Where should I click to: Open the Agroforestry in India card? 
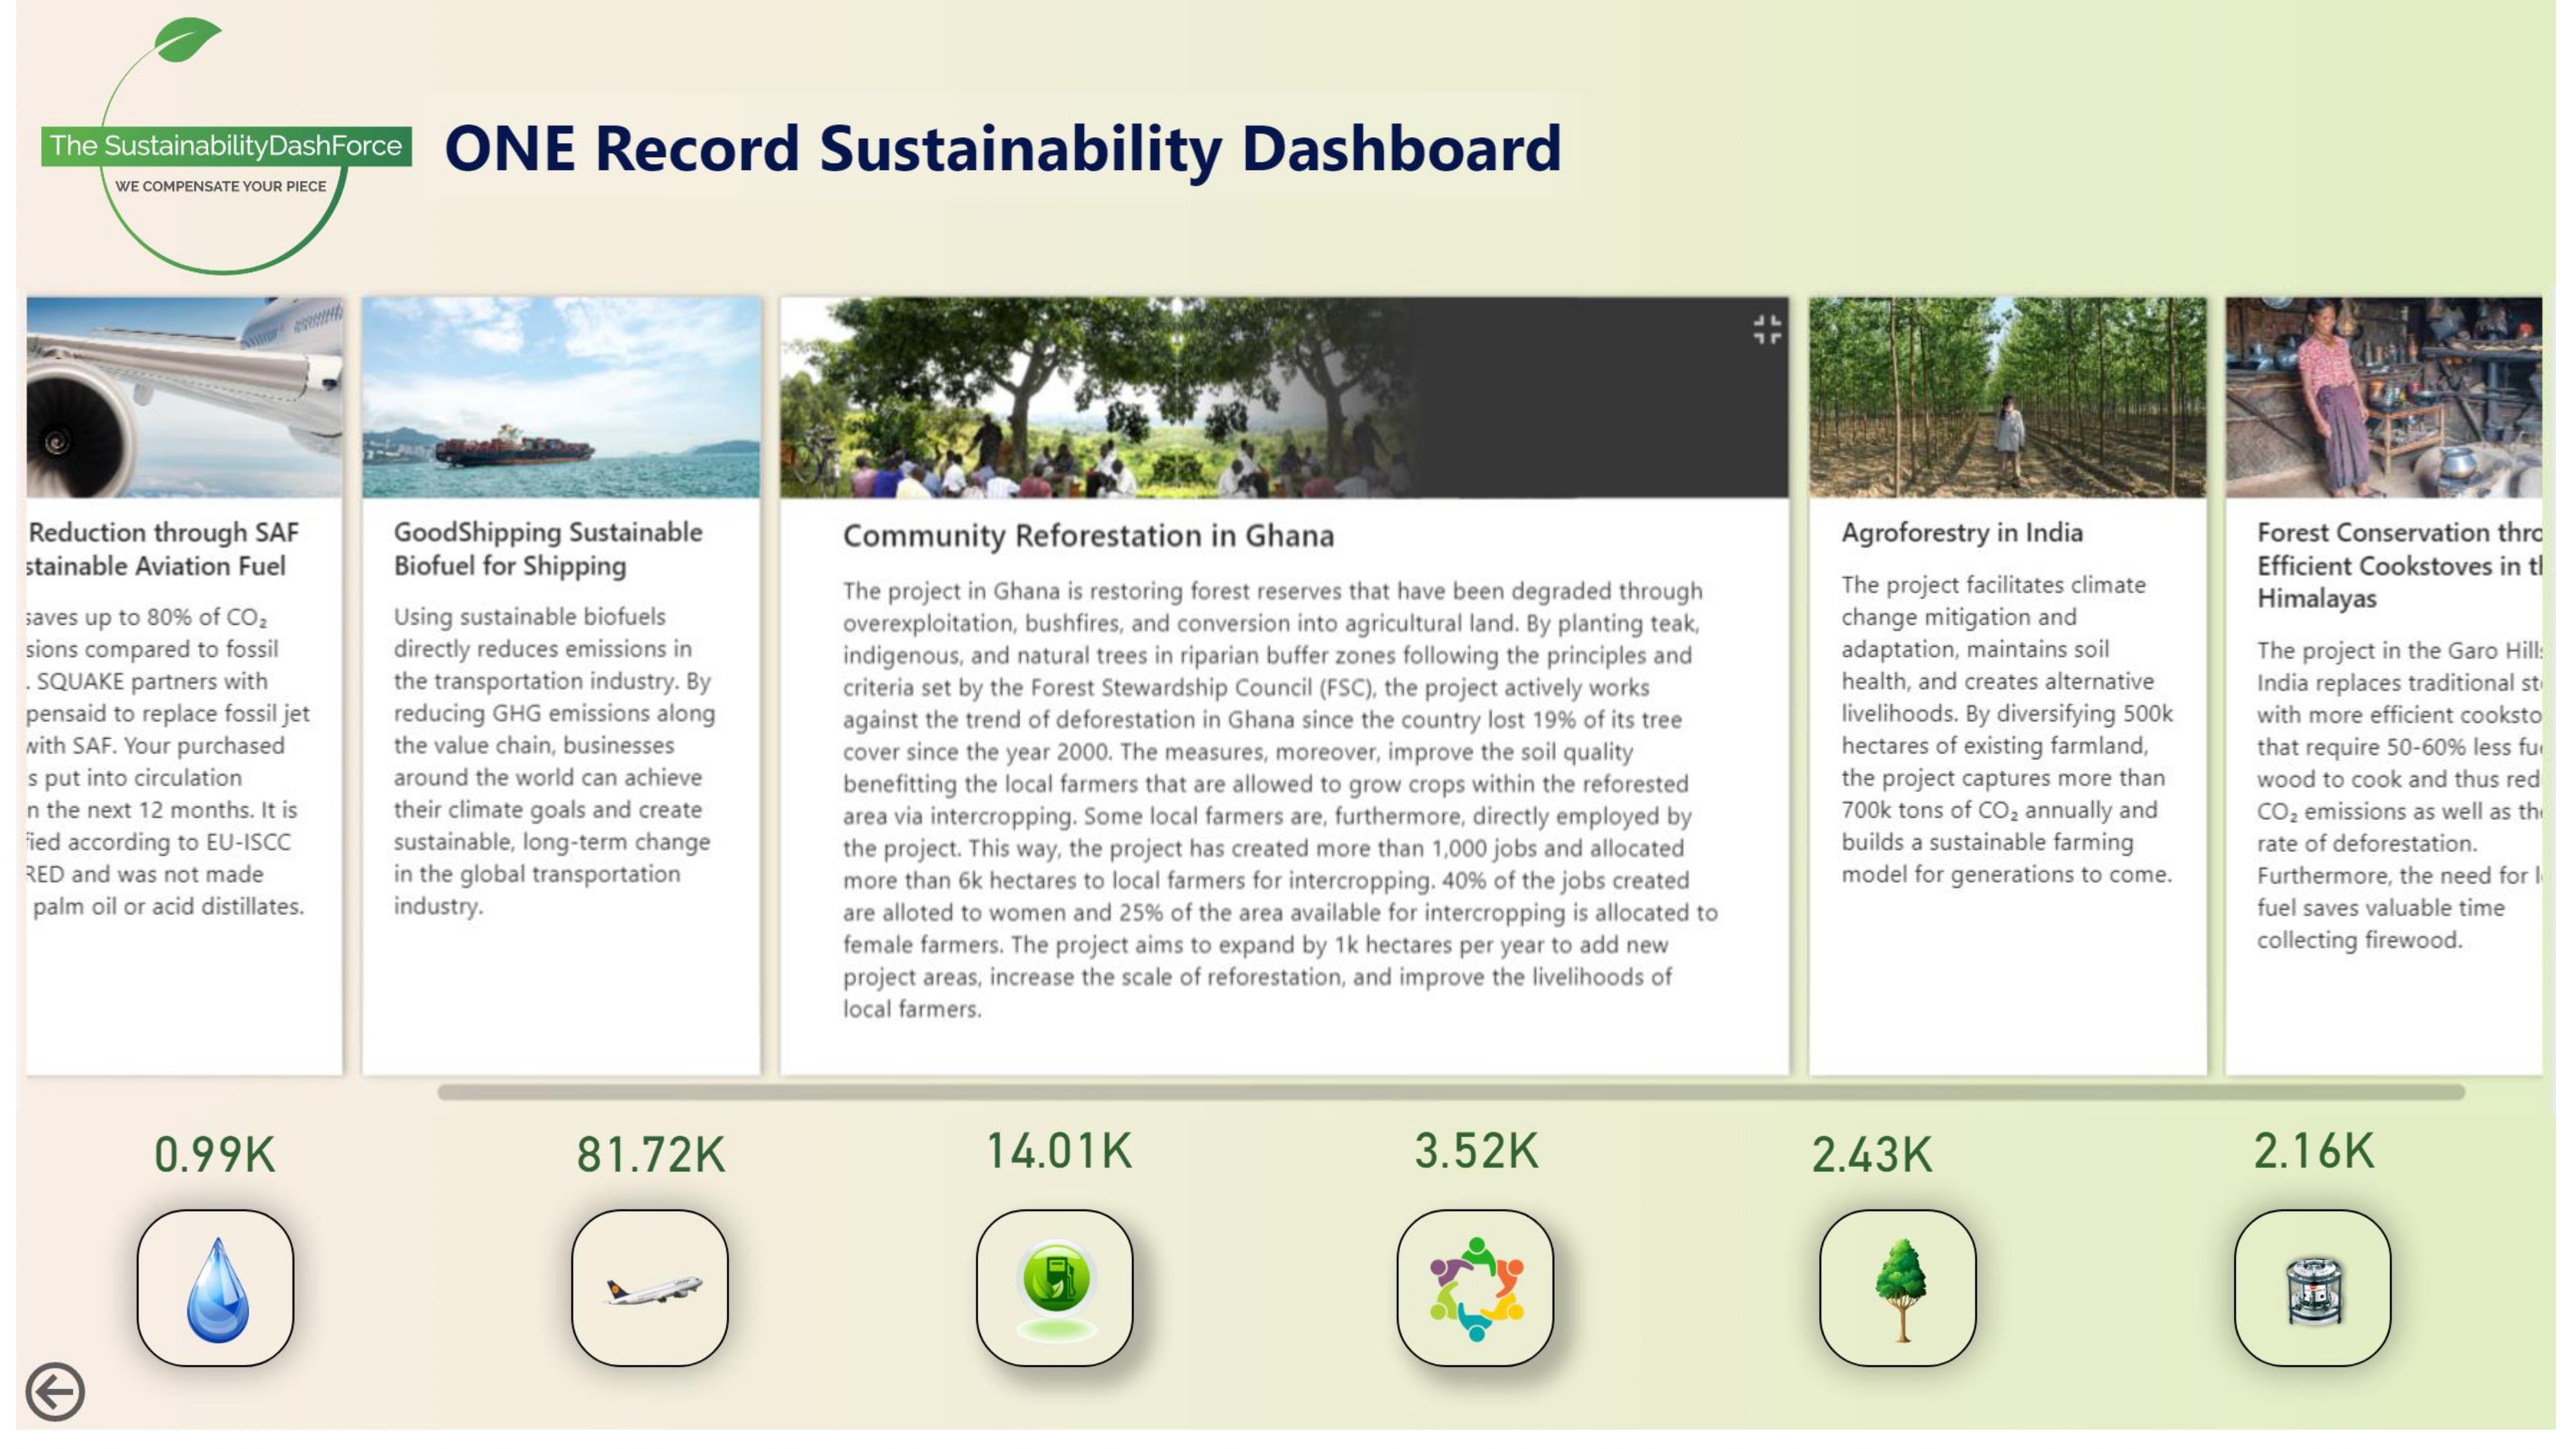[x=1962, y=533]
